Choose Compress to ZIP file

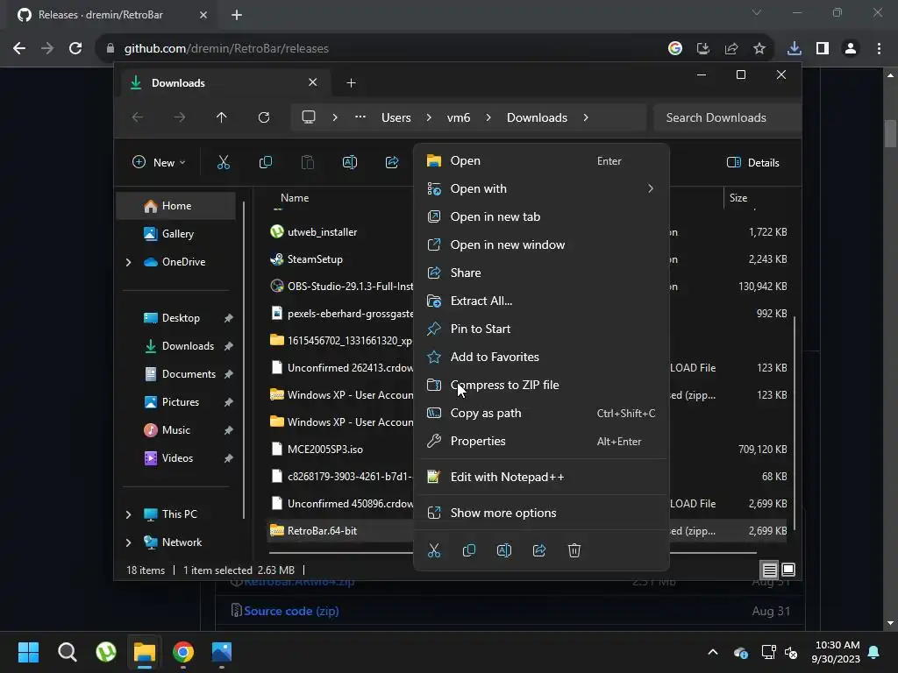[x=541, y=386]
